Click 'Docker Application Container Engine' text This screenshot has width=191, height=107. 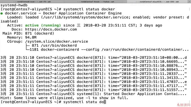82,13
